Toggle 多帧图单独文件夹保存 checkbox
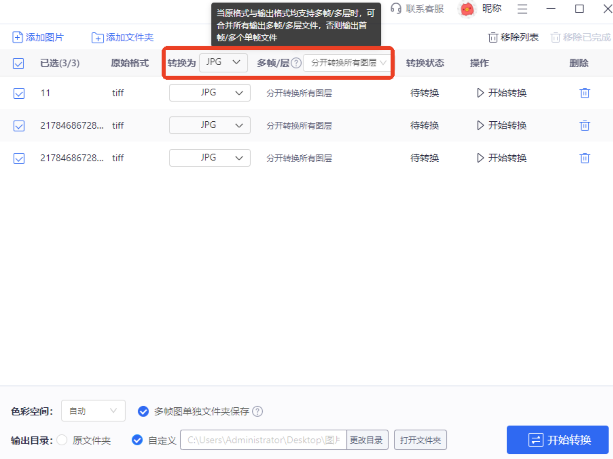The image size is (613, 459). click(x=143, y=411)
